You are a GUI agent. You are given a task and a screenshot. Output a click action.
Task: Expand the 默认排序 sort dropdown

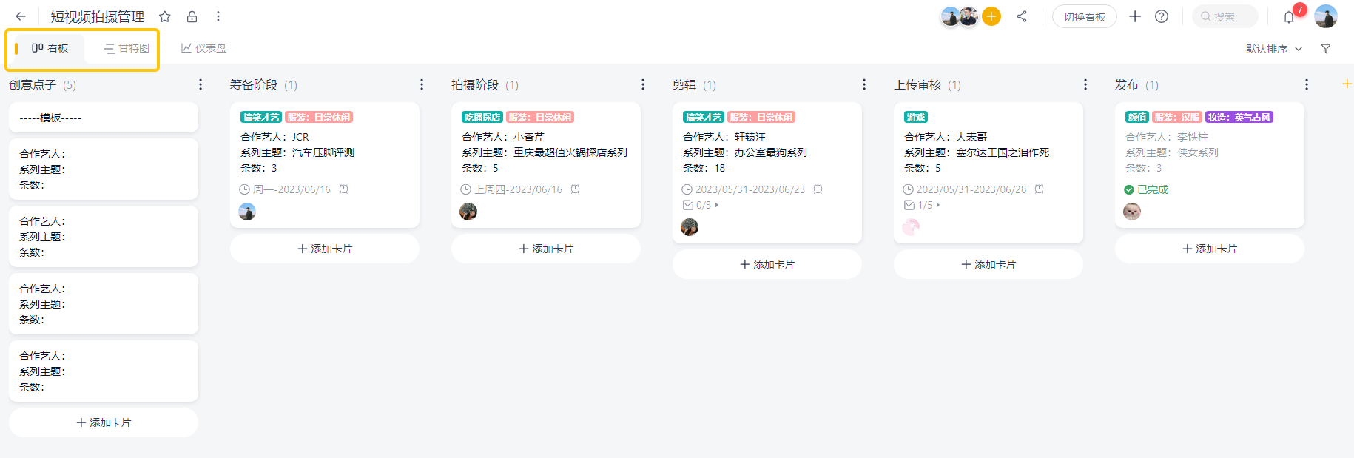pyautogui.click(x=1273, y=49)
